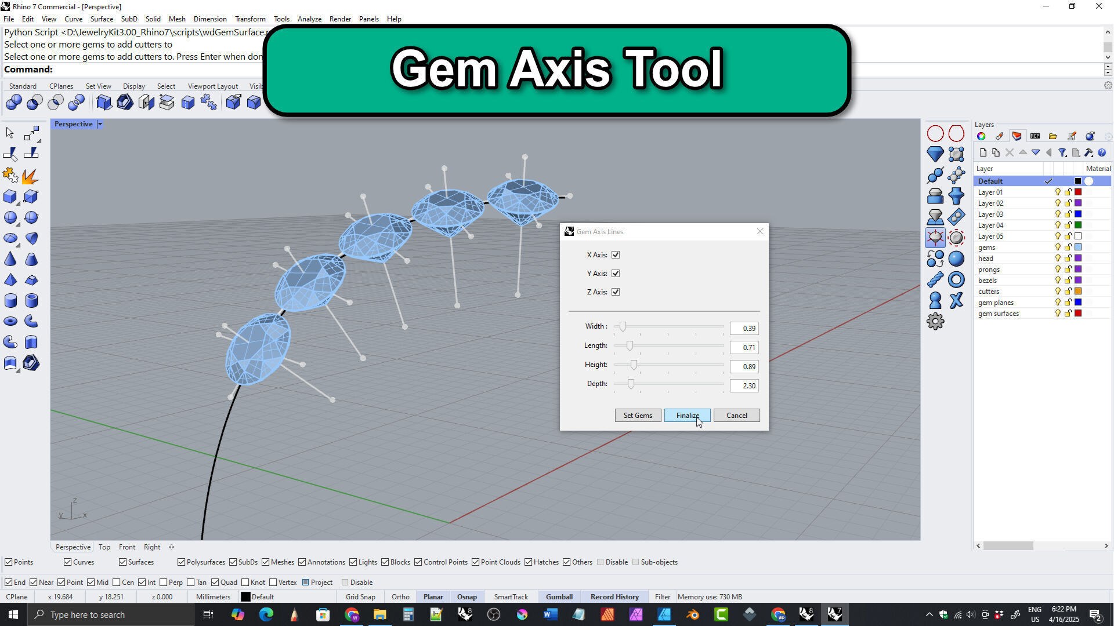1114x626 pixels.
Task: Open the Analyze menu
Action: click(309, 19)
